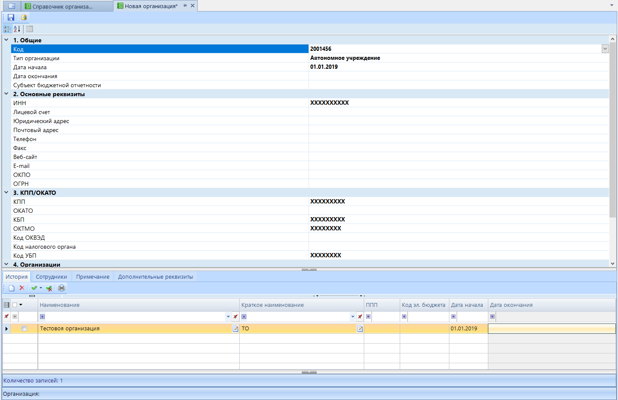
Task: Switch to the Сотрудники tab
Action: (x=51, y=276)
